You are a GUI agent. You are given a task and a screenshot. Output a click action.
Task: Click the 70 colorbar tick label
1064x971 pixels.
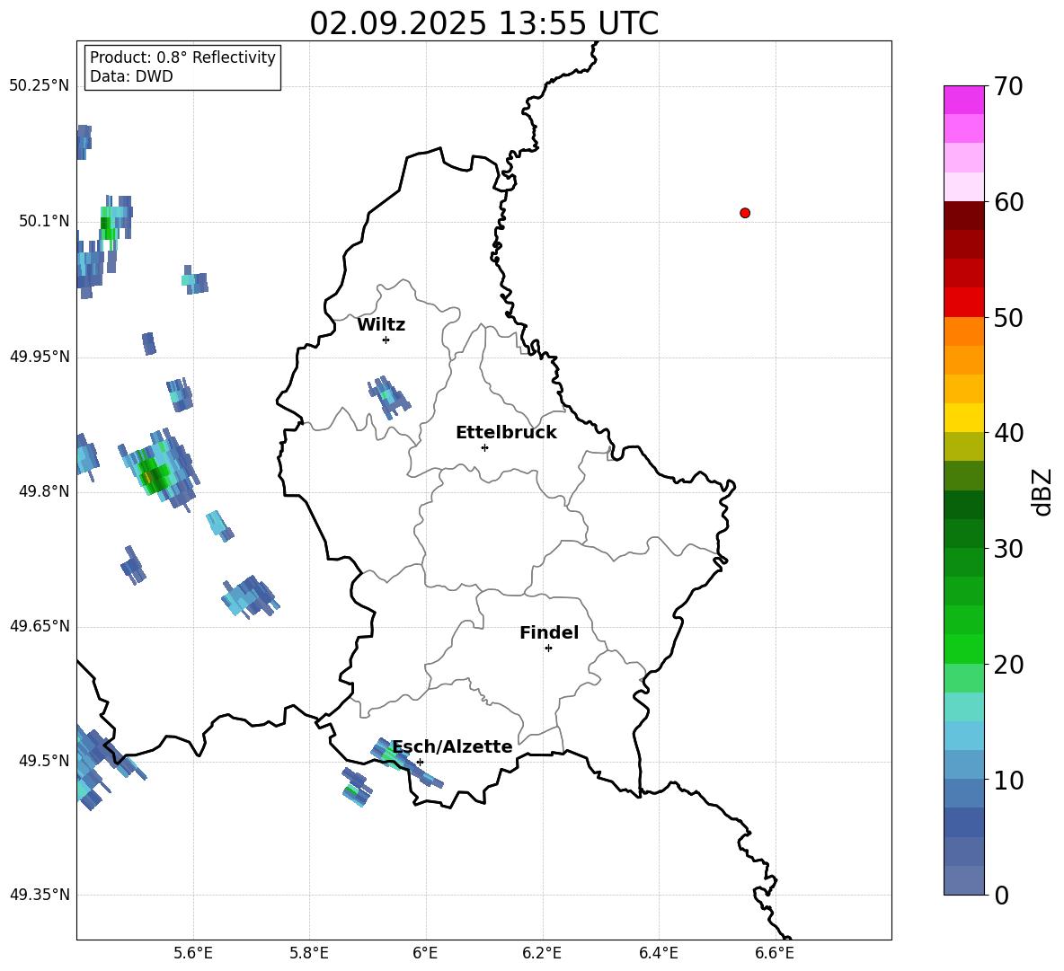pyautogui.click(x=1008, y=87)
